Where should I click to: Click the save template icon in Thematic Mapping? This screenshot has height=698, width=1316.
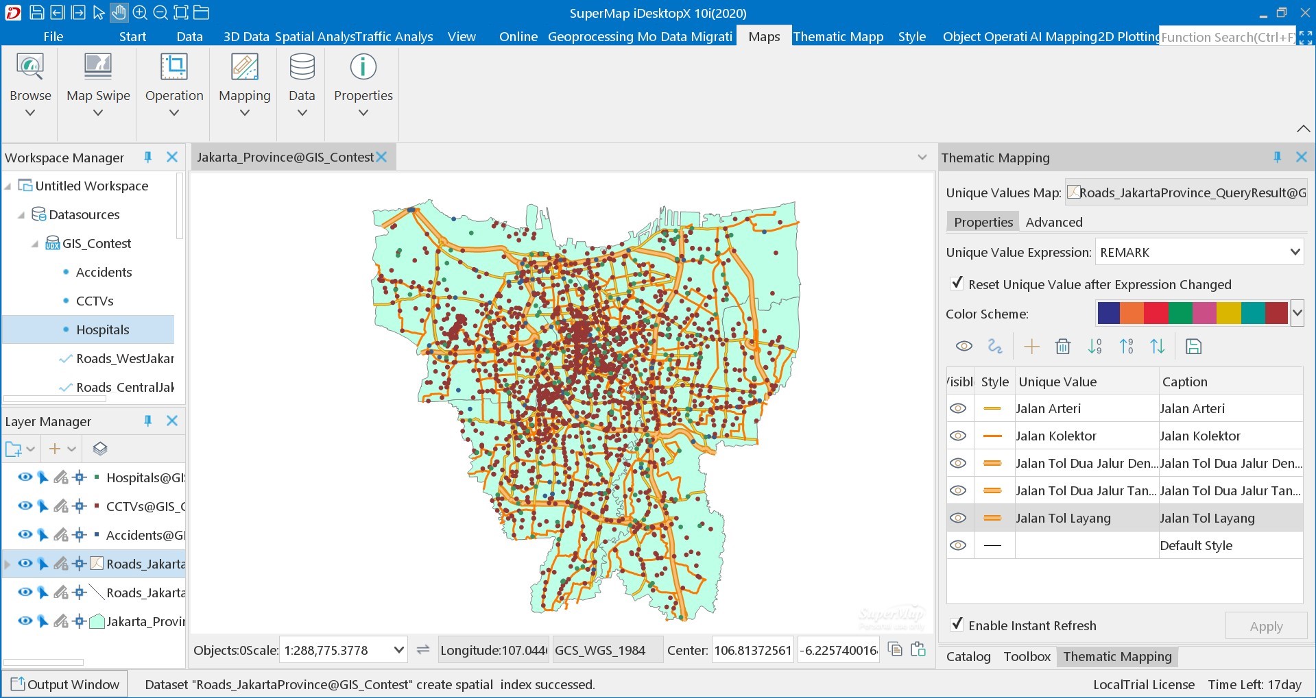[x=1193, y=347]
